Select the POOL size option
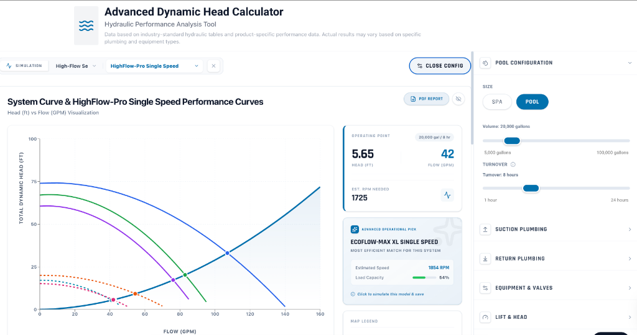Screen dimensions: 637x335 532,102
